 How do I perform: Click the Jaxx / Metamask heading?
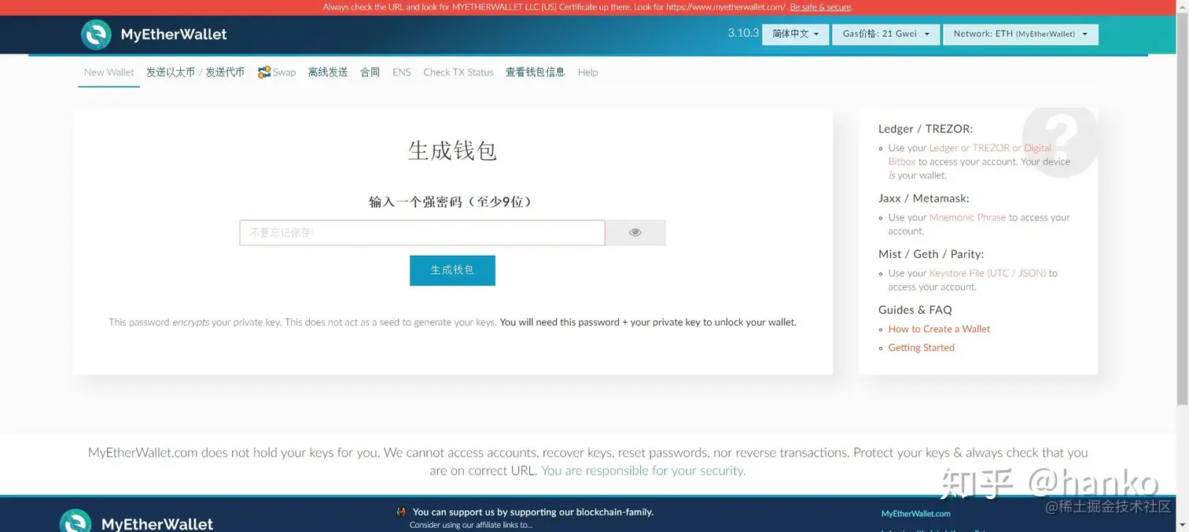pos(924,198)
